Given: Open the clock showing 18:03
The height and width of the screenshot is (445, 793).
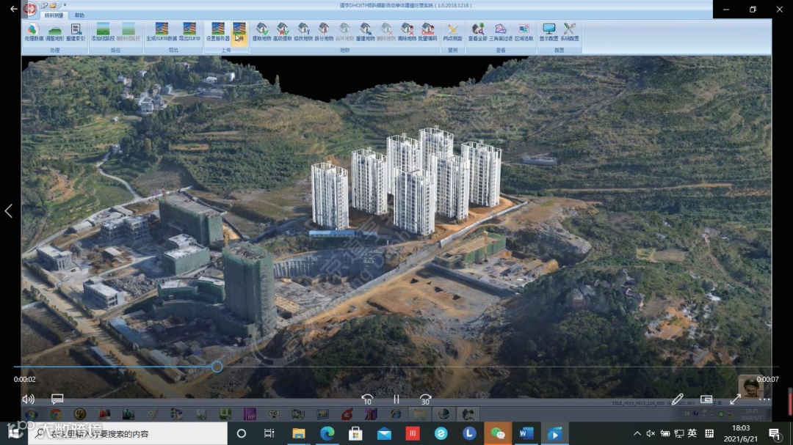Looking at the screenshot, I should pos(740,433).
